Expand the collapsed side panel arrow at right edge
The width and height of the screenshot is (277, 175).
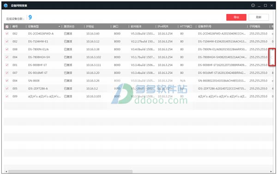[x=271, y=57]
